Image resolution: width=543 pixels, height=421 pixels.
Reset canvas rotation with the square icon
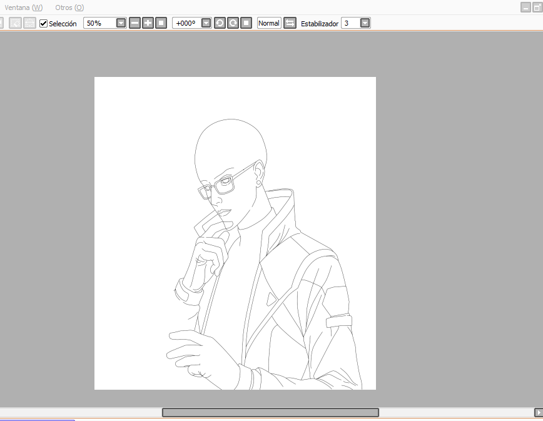coord(246,23)
